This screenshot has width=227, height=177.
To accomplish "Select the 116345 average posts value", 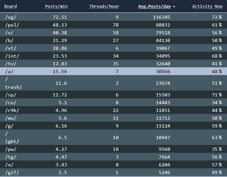I will click(x=162, y=17).
